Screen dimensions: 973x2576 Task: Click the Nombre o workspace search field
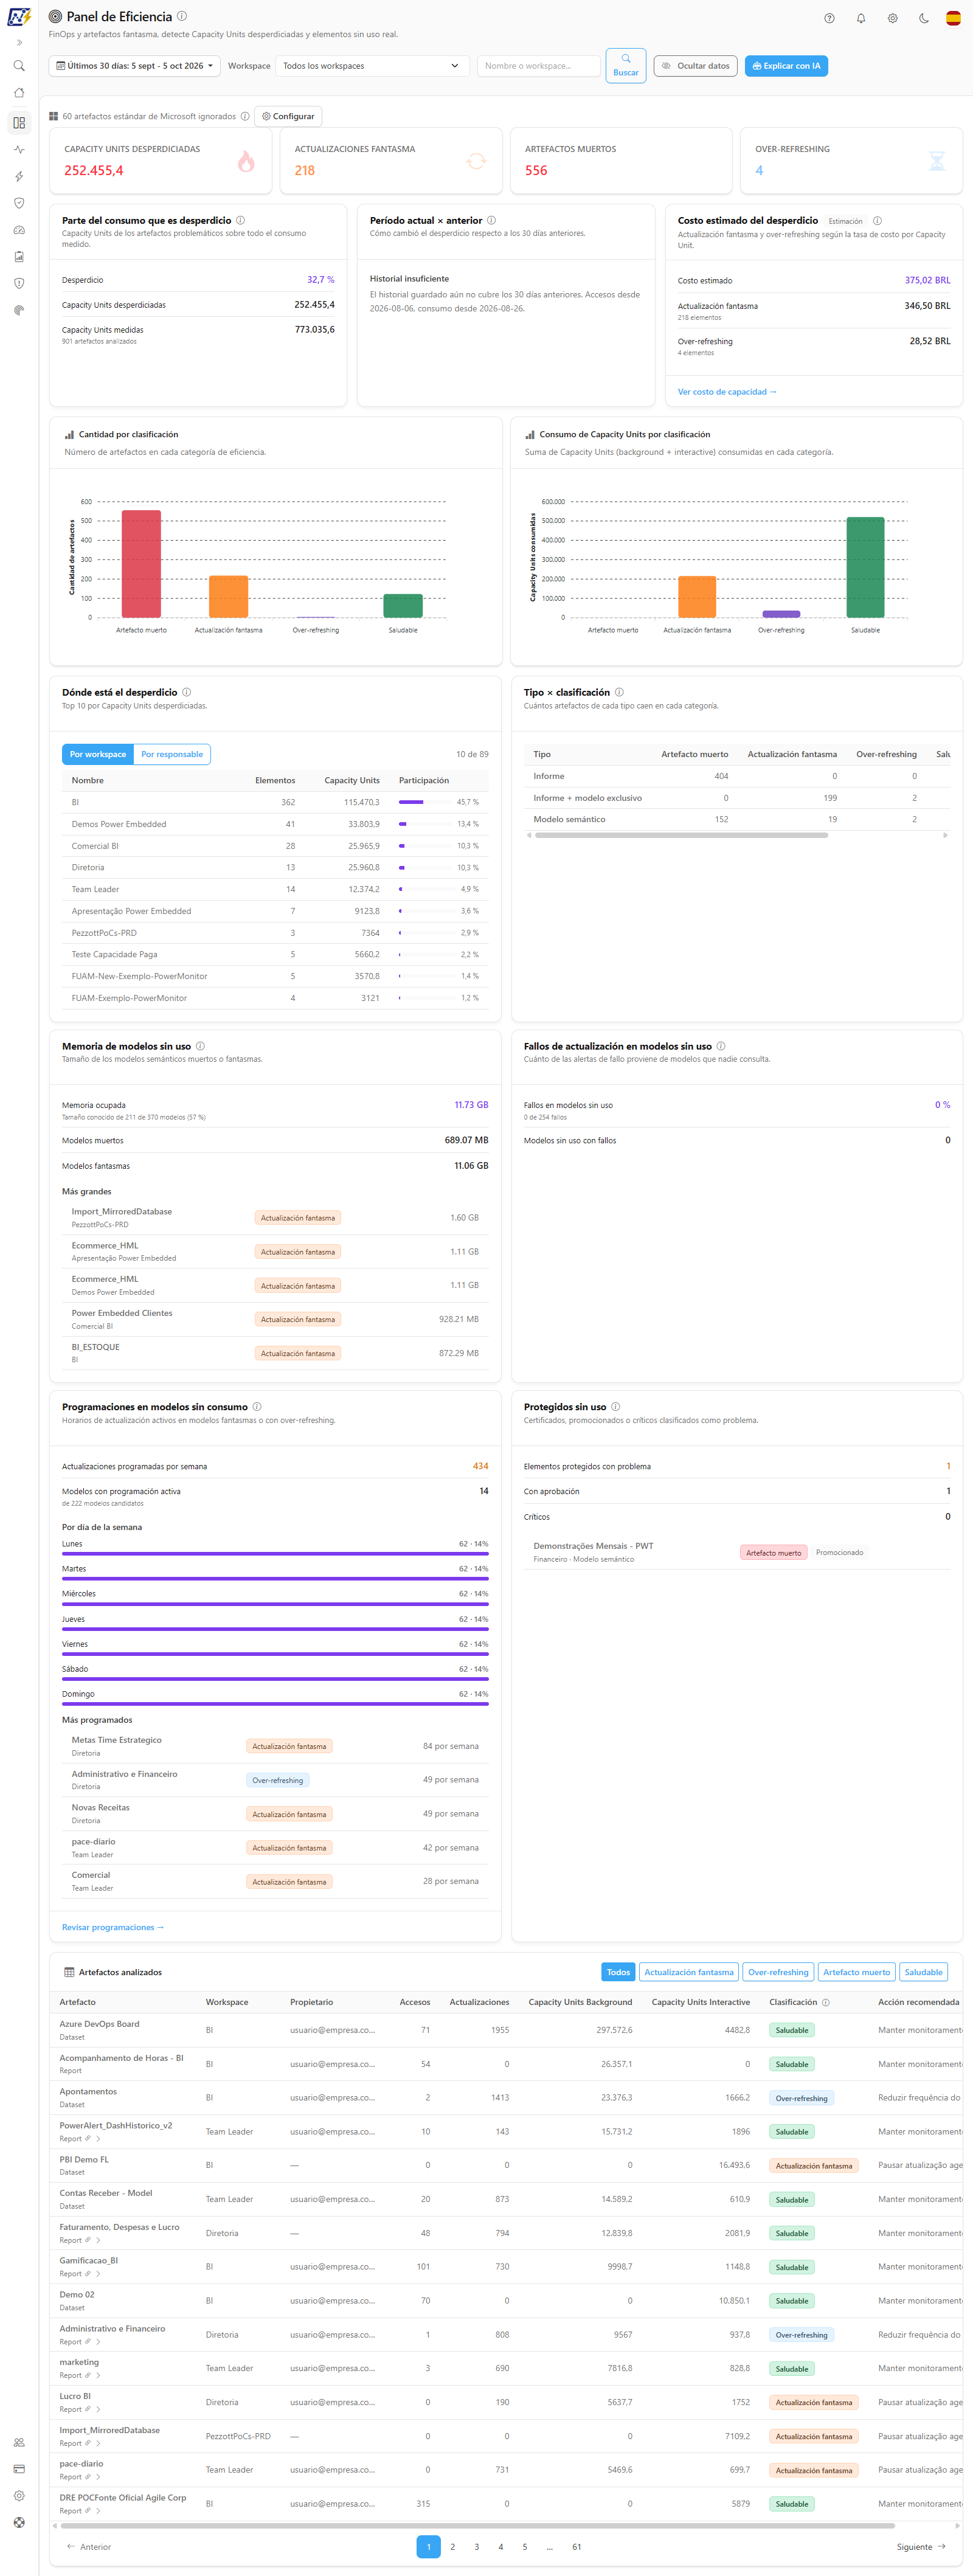[539, 66]
